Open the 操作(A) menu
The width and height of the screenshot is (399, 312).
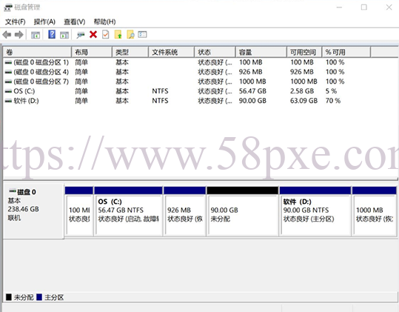coord(44,22)
